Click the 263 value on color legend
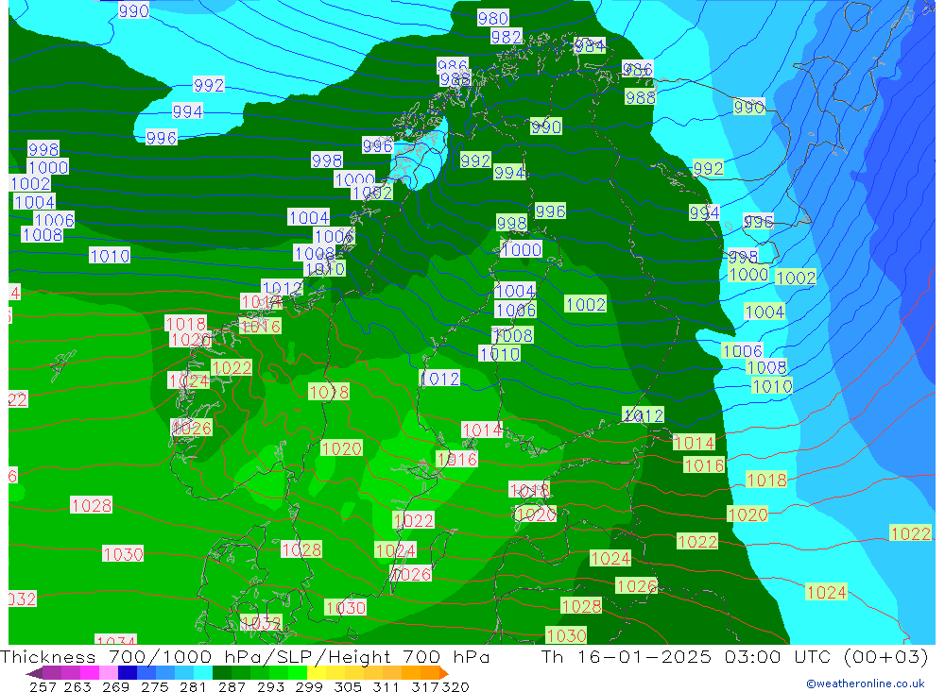The height and width of the screenshot is (692, 945). (x=78, y=686)
